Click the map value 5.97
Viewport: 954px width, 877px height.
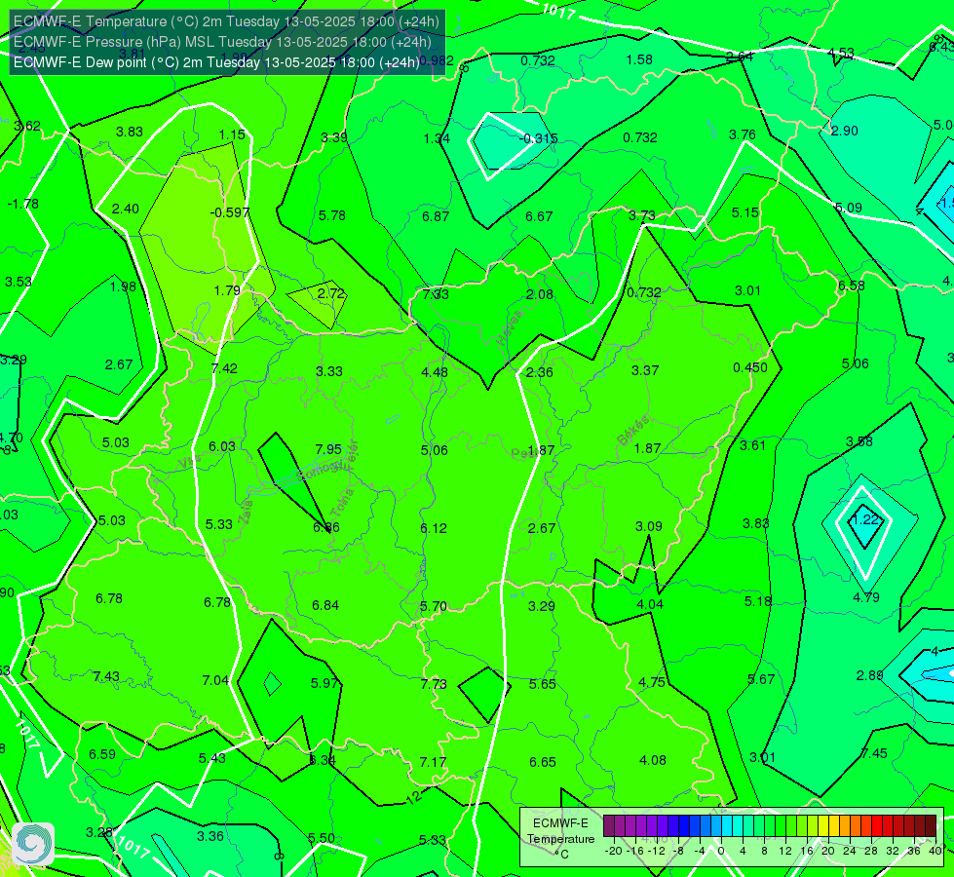324,683
